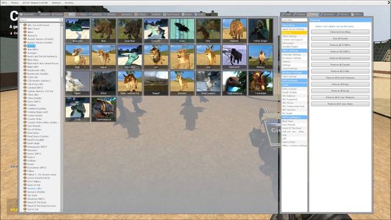
Task: Spawn the Smilodon NPC
Action: tap(182, 83)
